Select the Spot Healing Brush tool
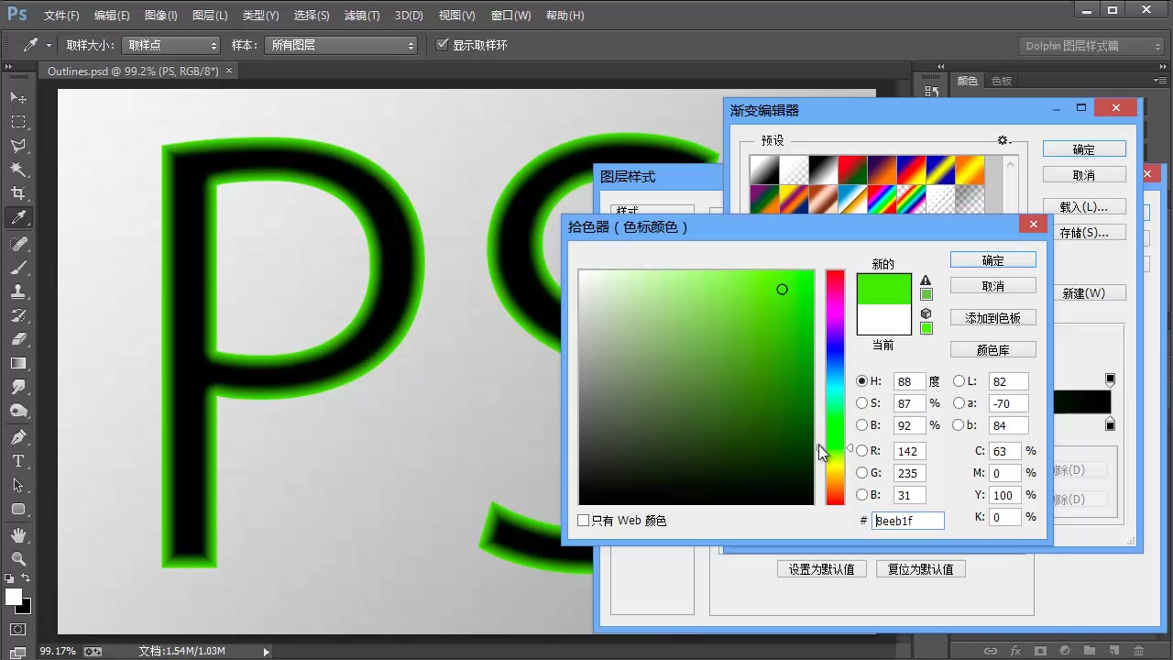 tap(18, 244)
